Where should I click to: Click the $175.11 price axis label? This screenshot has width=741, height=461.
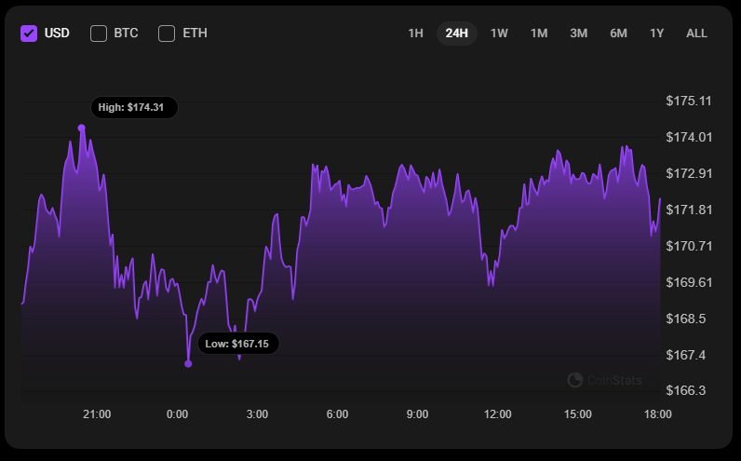coord(689,101)
